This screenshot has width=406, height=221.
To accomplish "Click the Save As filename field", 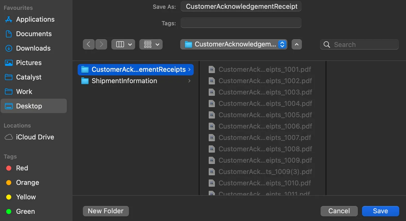I will coord(241,6).
